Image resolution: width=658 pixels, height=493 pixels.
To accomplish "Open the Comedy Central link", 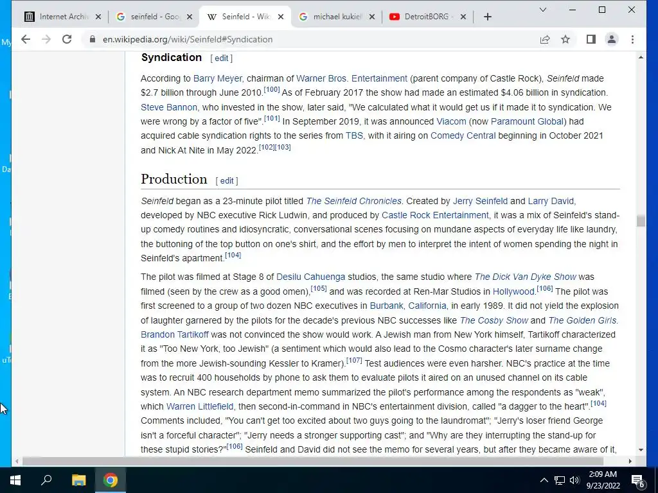I will tap(463, 136).
